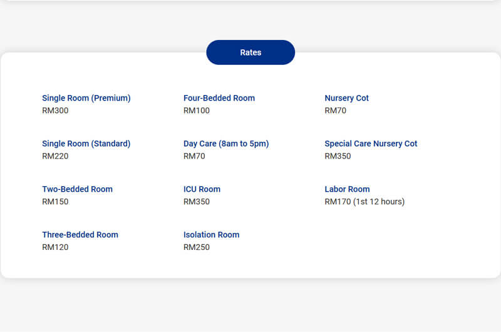Viewport: 501px width, 333px height.
Task: Select the RM100 four-bedded rate
Action: click(197, 111)
